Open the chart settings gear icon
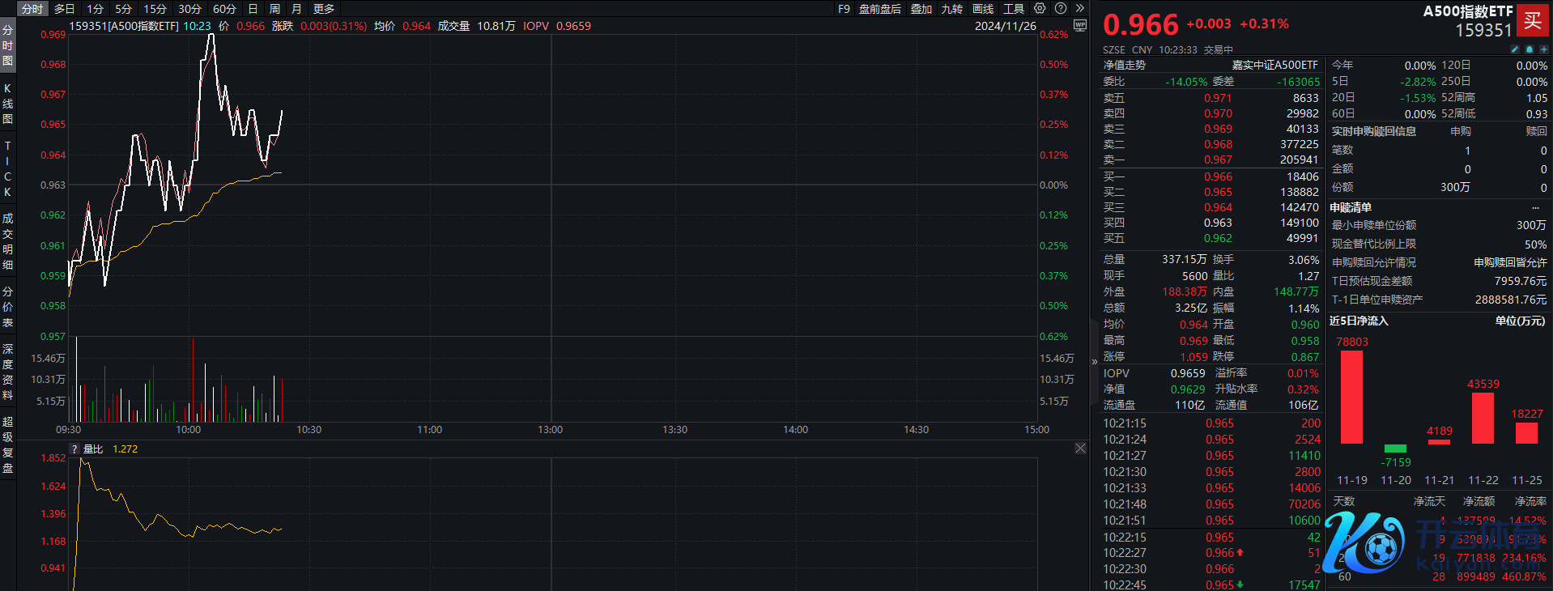Screen dimensions: 1553x591 tap(1040, 8)
